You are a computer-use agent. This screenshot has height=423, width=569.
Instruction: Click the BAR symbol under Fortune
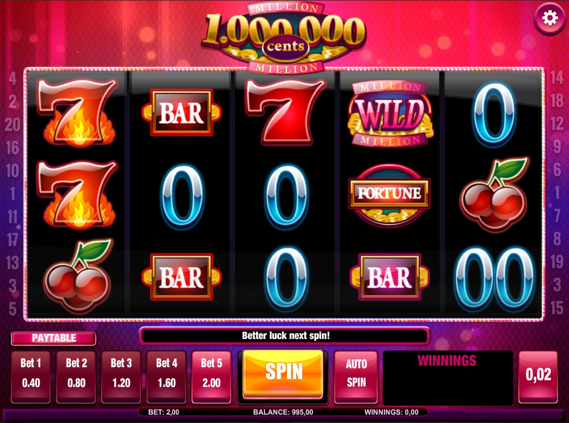[390, 277]
